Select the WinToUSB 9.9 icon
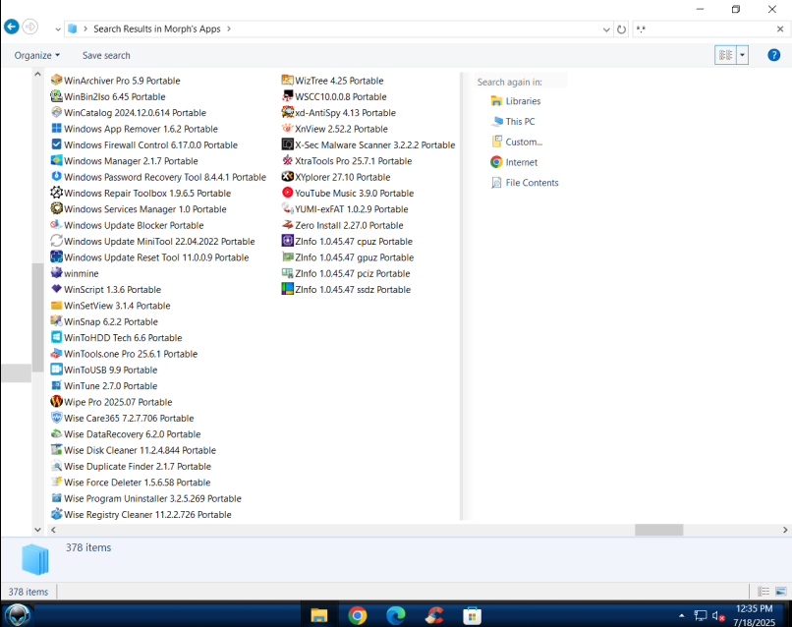792x627 pixels. 57,370
